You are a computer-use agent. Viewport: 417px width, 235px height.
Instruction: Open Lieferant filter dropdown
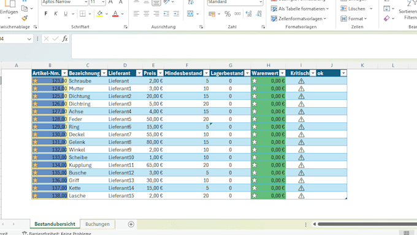pos(139,73)
